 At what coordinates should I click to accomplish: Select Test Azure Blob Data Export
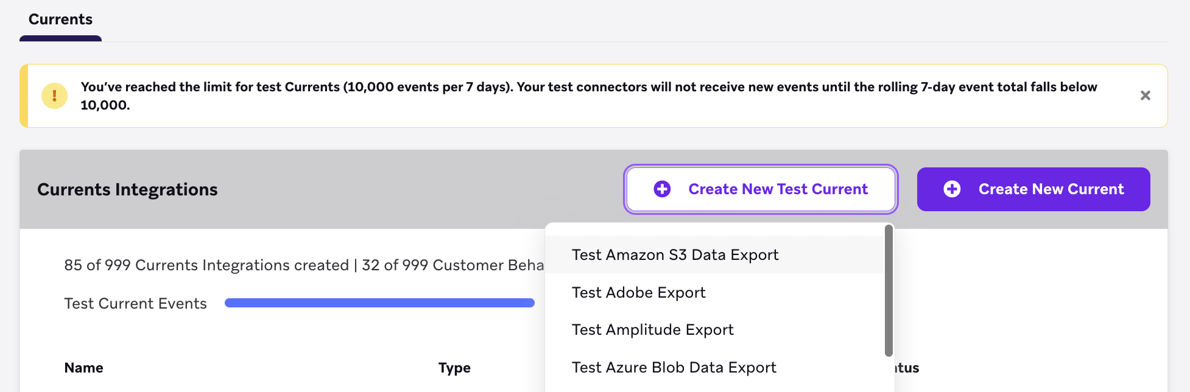point(674,367)
